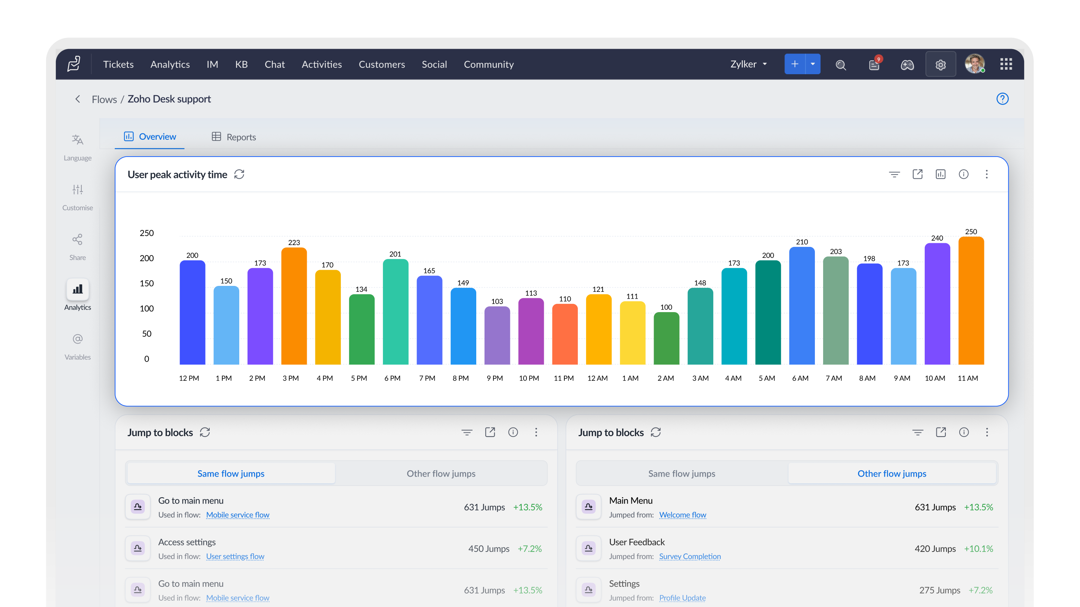Click the 6 PM teal bar
1080x607 pixels.
395,312
